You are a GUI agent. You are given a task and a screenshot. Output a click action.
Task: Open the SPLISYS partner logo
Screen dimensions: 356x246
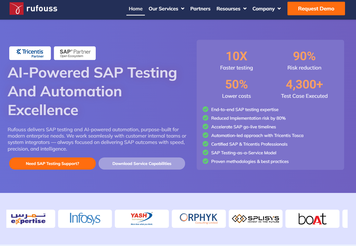click(x=255, y=219)
